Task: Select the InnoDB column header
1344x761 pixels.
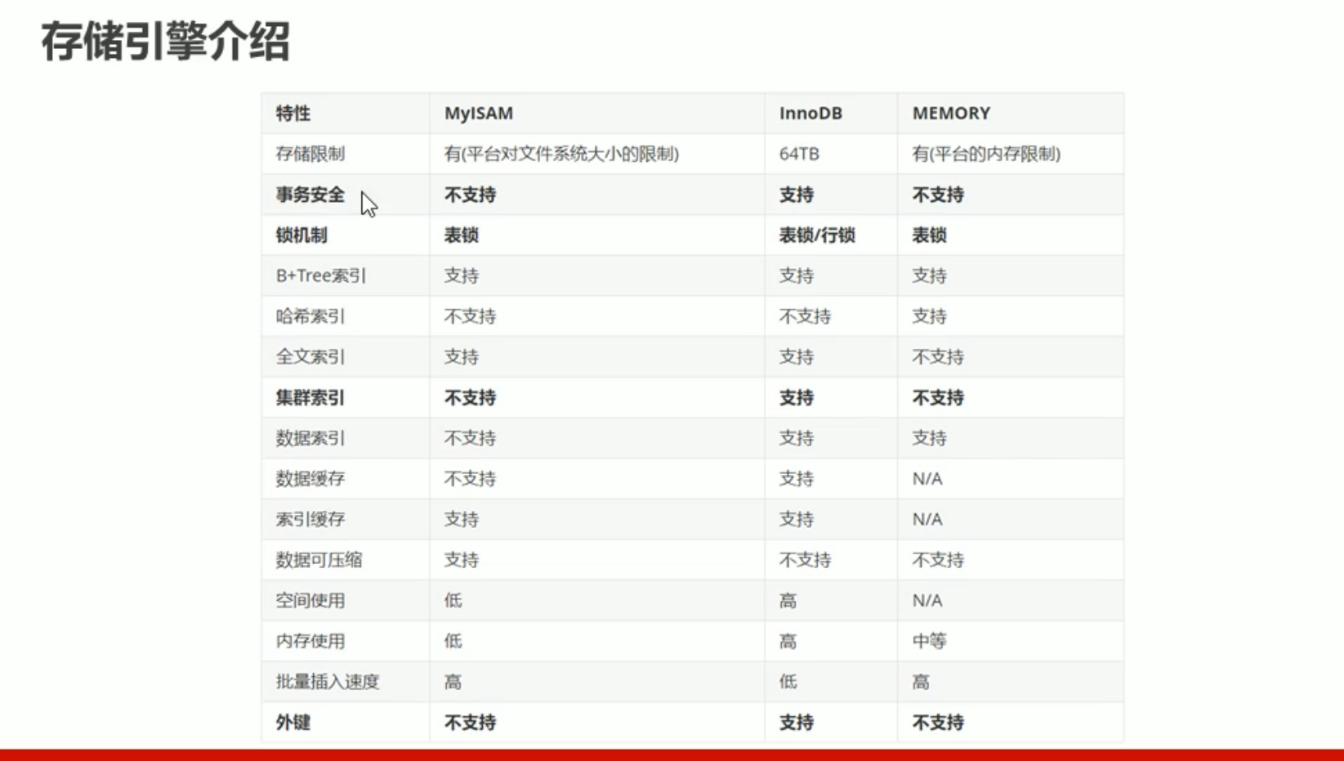Action: coord(810,113)
